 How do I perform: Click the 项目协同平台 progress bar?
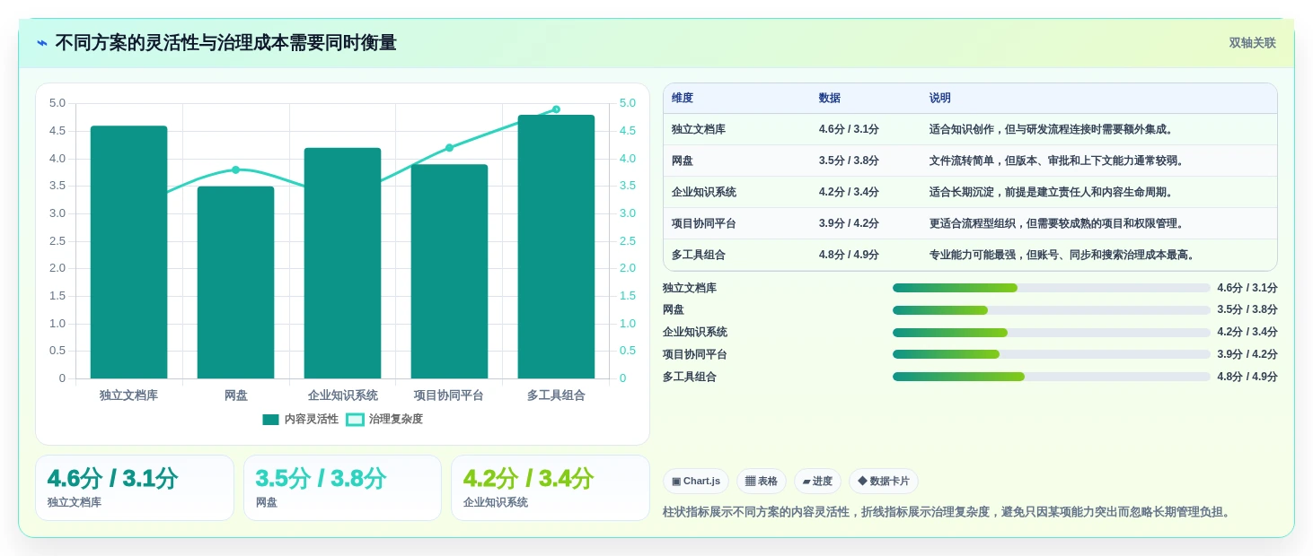pyautogui.click(x=1052, y=354)
